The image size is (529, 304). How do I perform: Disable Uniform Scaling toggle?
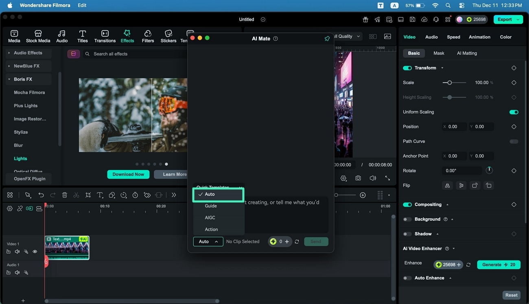coord(514,112)
